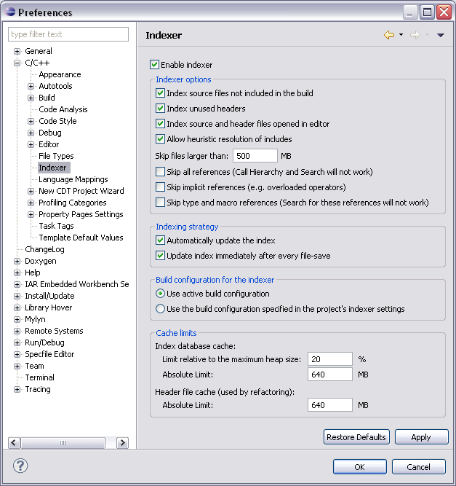This screenshot has width=456, height=486.
Task: Select Use the build configuration specified in project
Action: pyautogui.click(x=160, y=309)
